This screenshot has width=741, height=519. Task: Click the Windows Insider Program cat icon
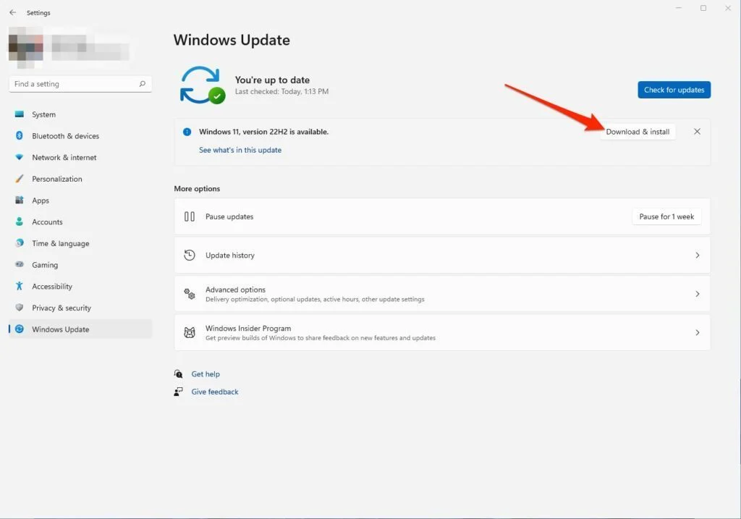coord(190,333)
